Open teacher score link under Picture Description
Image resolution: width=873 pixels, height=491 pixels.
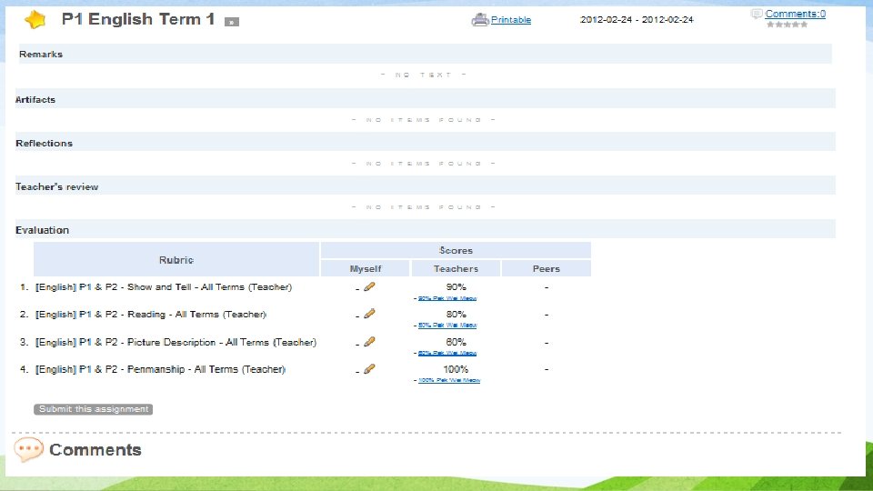pyautogui.click(x=447, y=353)
